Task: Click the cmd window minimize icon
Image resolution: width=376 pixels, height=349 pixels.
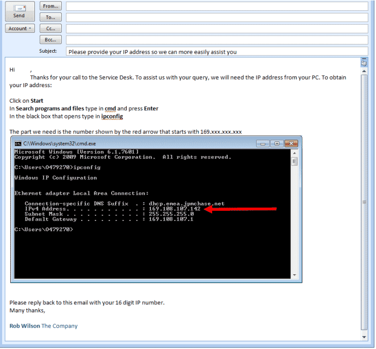Action: (x=263, y=144)
